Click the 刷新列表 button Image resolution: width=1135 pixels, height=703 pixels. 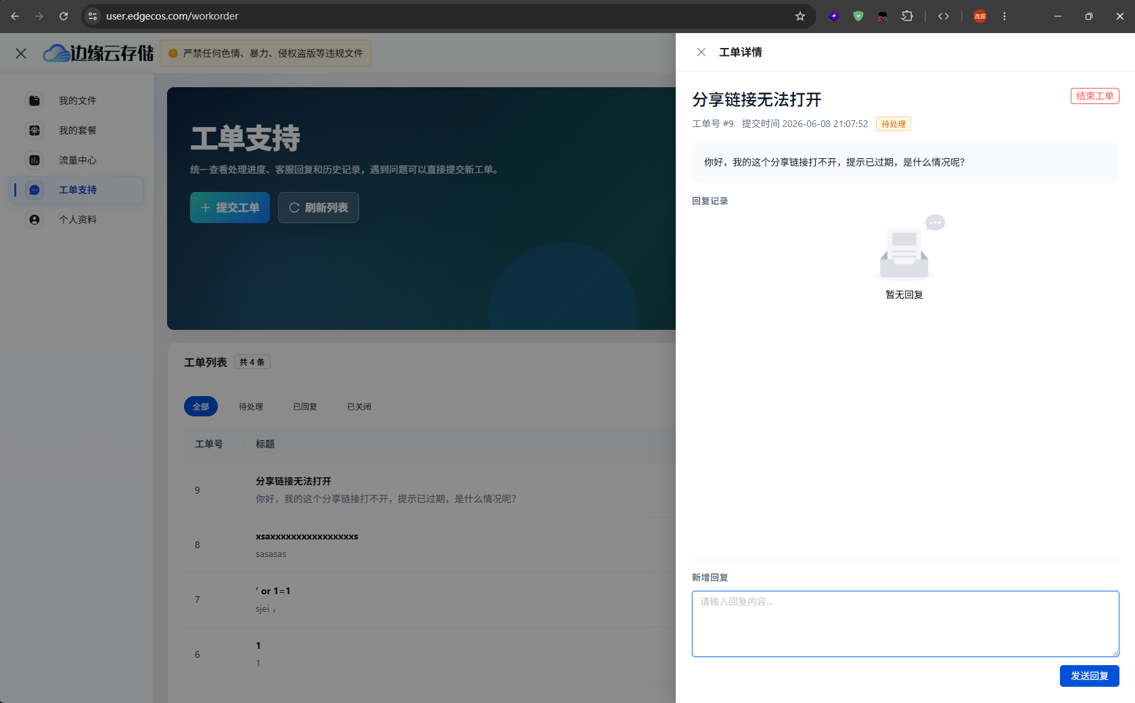pos(319,208)
